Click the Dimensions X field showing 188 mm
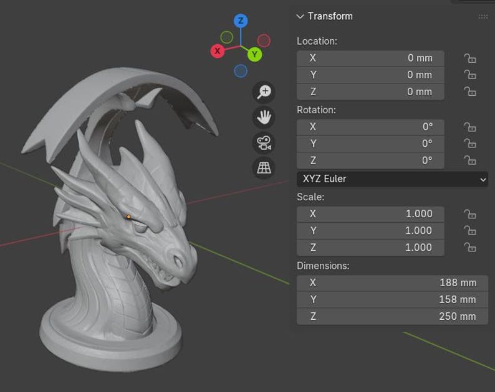 tap(392, 283)
